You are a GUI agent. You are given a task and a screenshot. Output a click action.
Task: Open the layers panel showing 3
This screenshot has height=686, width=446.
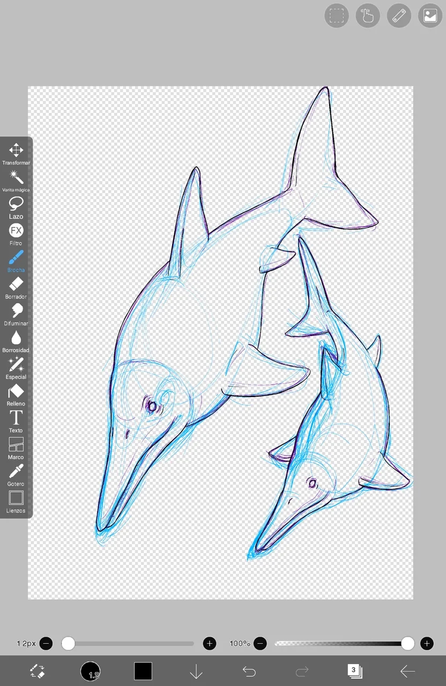[354, 671]
